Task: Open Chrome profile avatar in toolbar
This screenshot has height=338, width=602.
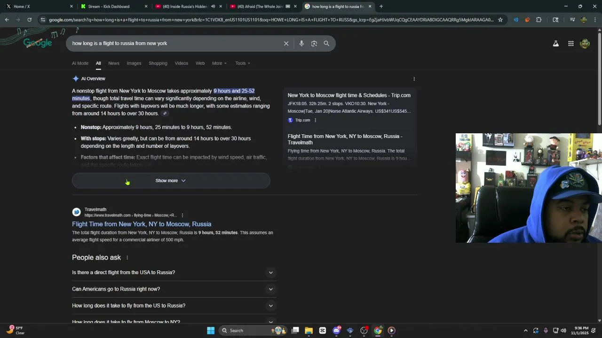Action: point(584,20)
